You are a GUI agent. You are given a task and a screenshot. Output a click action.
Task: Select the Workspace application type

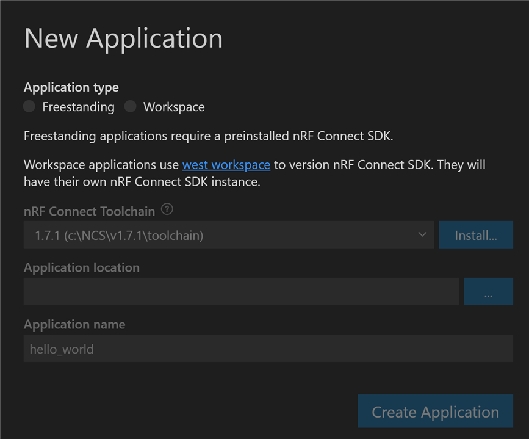pos(130,106)
